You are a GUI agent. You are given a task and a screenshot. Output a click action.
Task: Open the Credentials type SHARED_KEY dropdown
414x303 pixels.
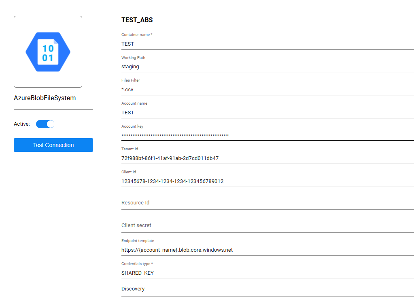coord(267,273)
